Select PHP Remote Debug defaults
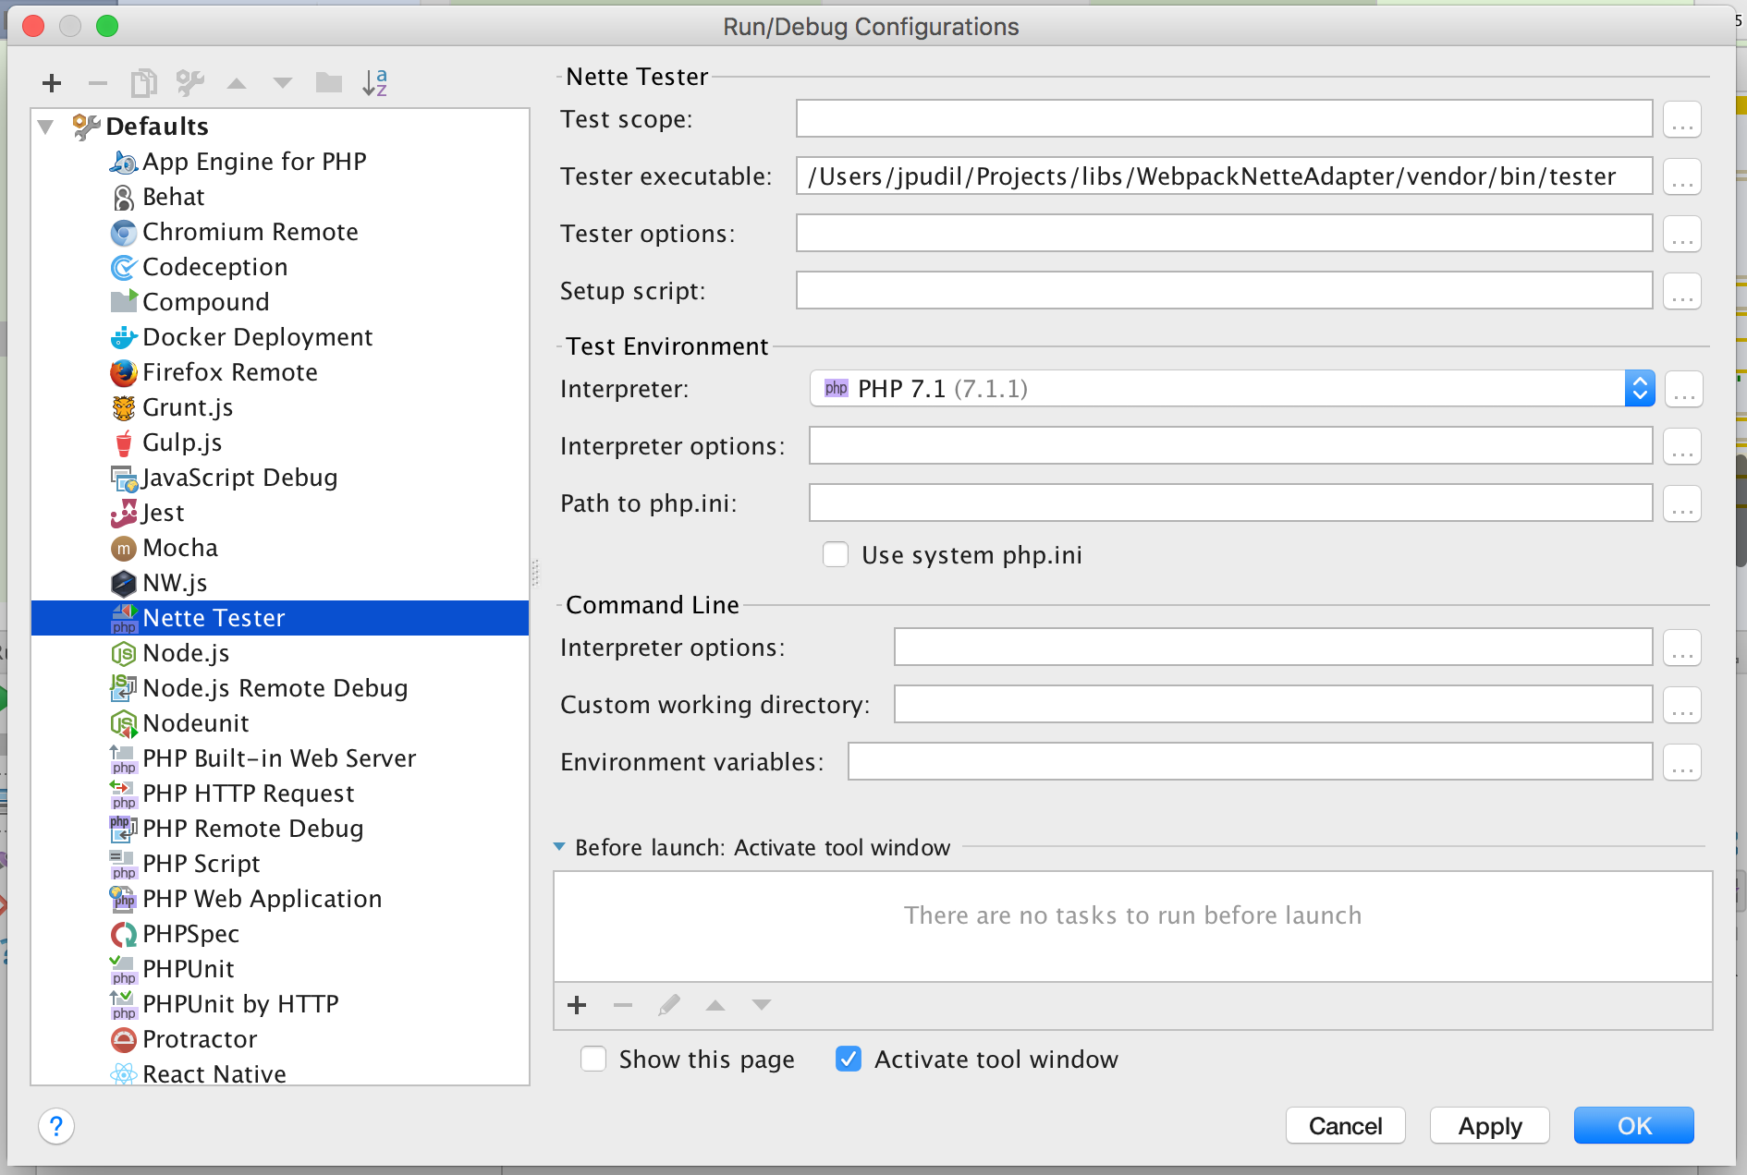1747x1175 pixels. coord(252,829)
